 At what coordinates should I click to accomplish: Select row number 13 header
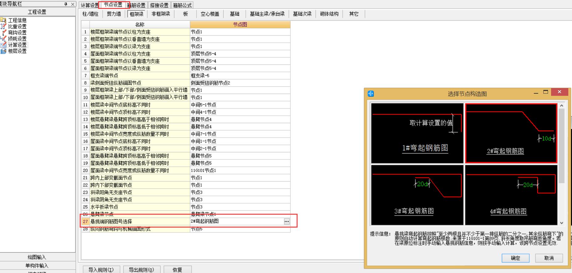click(x=85, y=119)
